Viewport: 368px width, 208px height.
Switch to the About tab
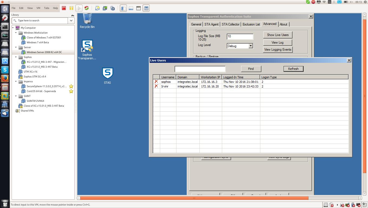tap(284, 24)
